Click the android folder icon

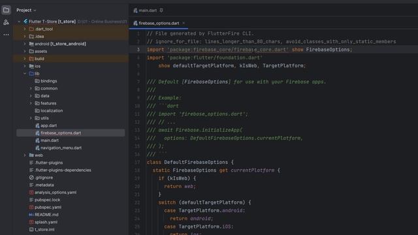(31, 44)
